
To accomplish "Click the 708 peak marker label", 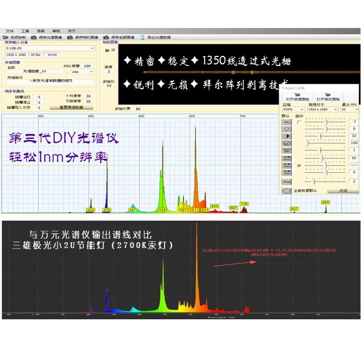I will coord(244,204).
